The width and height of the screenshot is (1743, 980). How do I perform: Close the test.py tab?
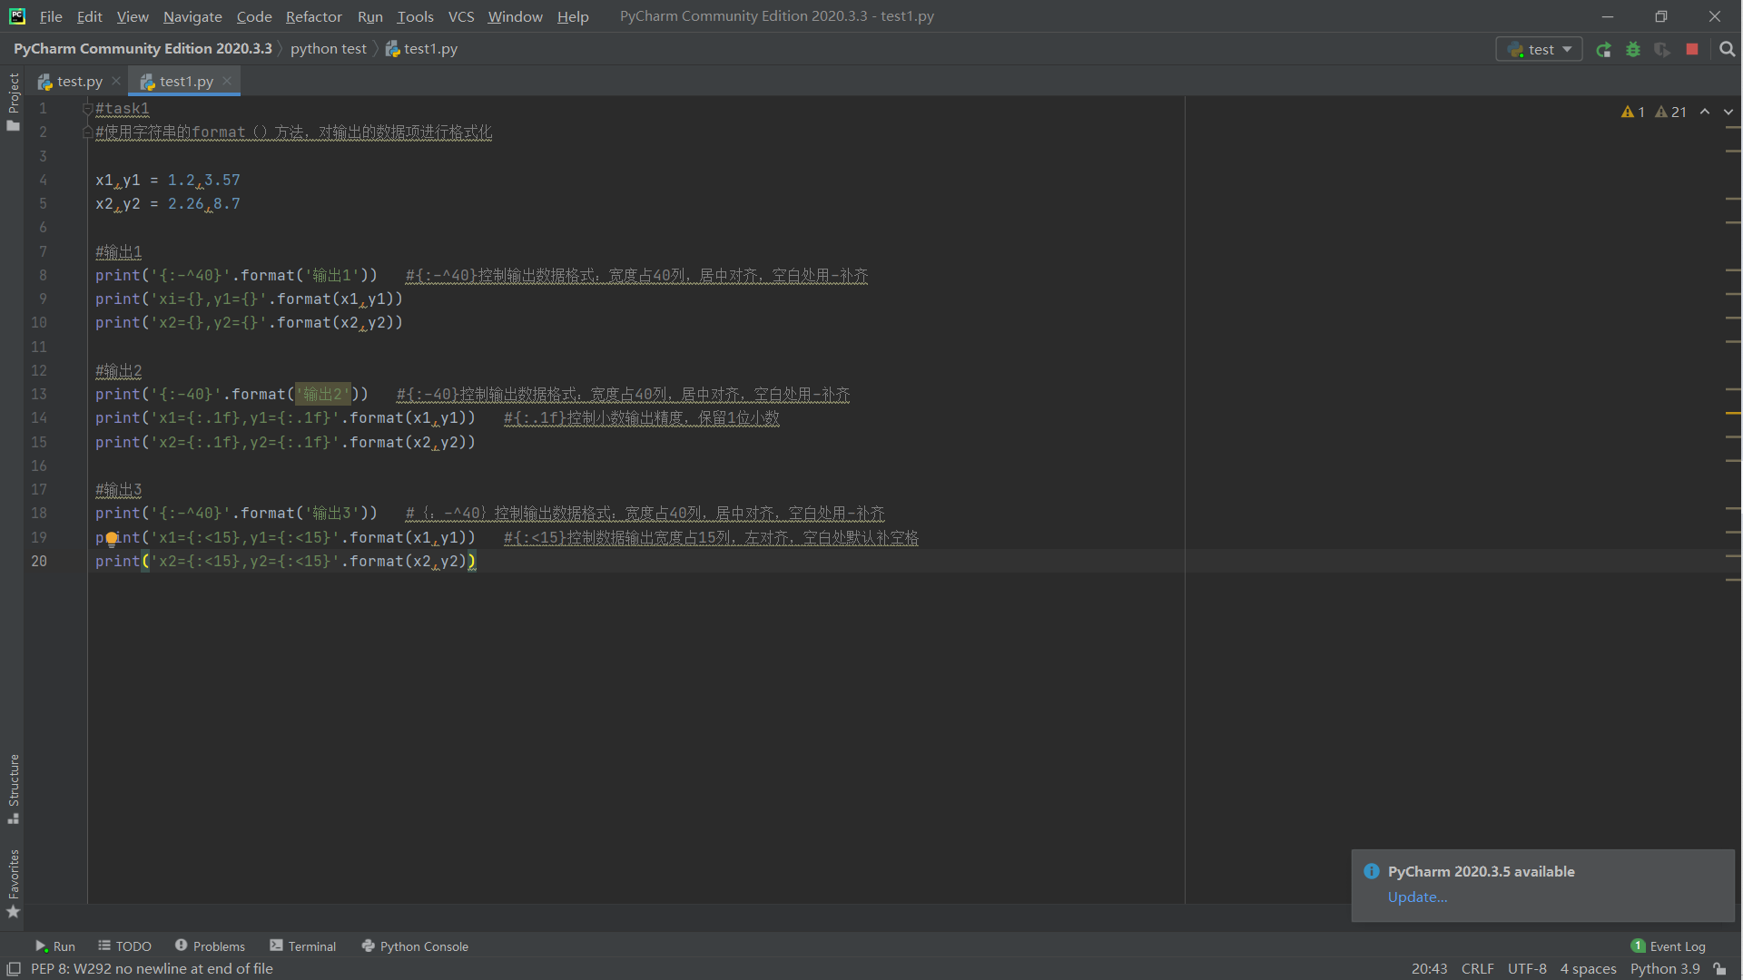pos(116,81)
